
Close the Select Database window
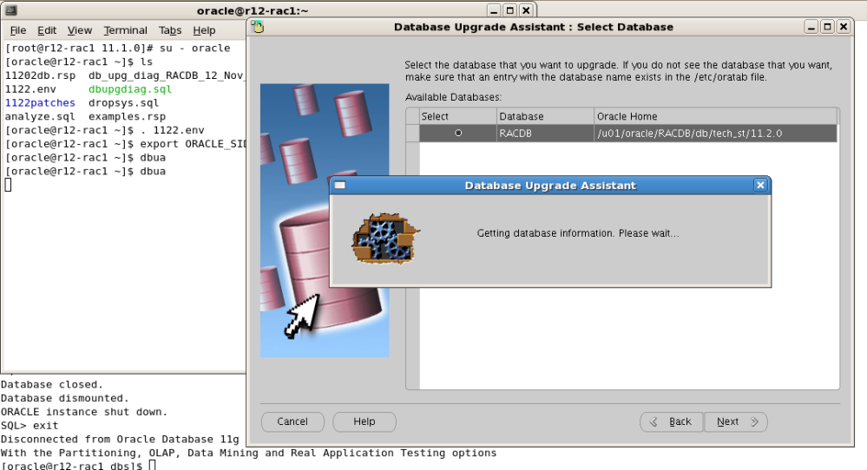844,27
